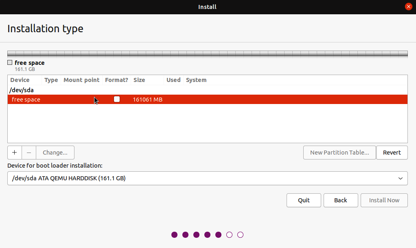This screenshot has width=416, height=248.
Task: Click the minus button to delete a partition
Action: [x=28, y=152]
